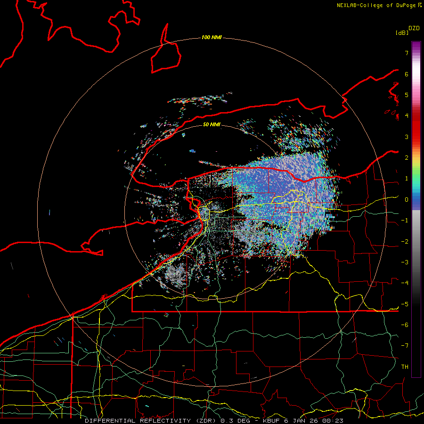Click the 3 dB tick label
This screenshot has height=424, width=424.
tap(407, 137)
